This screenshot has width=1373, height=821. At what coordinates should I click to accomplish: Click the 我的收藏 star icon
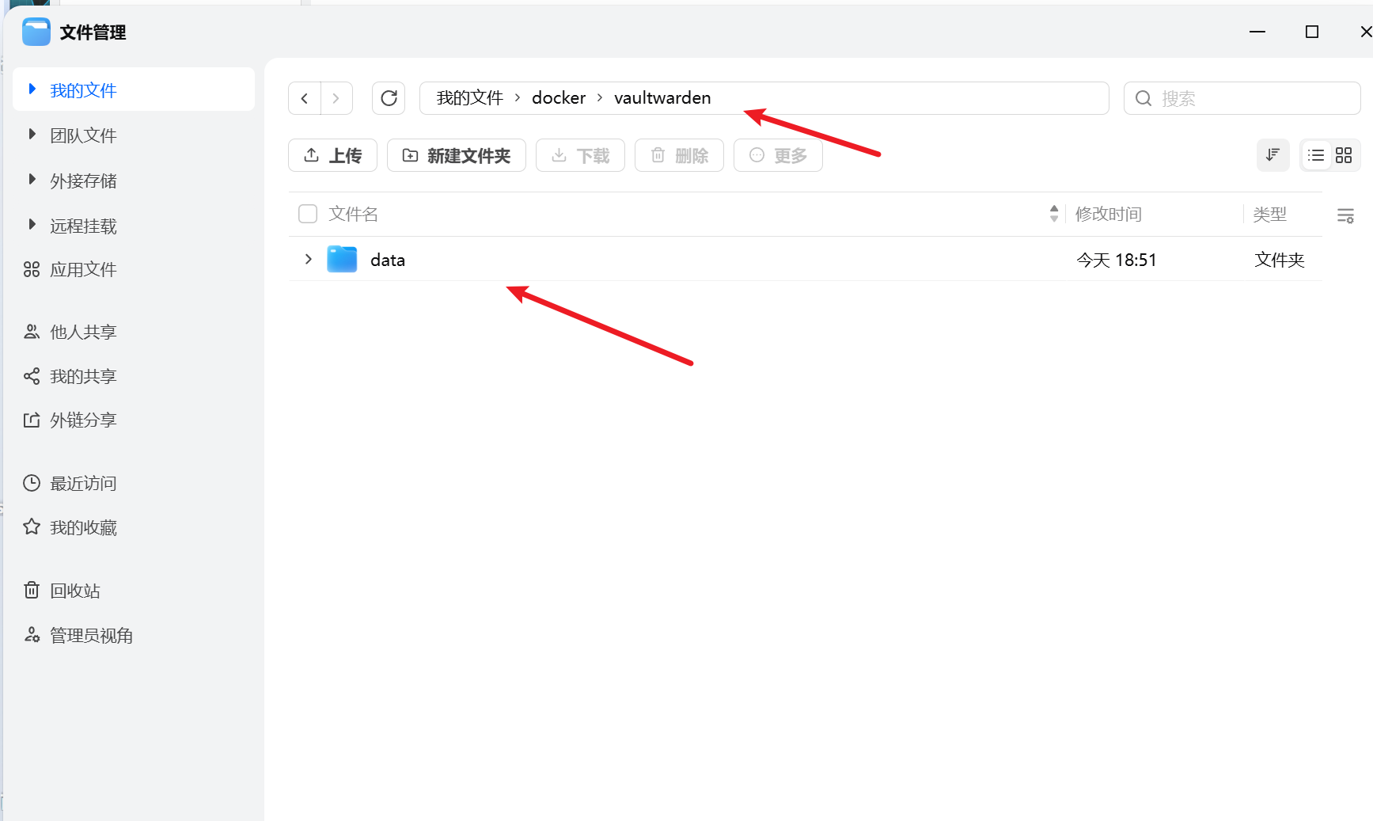point(32,527)
